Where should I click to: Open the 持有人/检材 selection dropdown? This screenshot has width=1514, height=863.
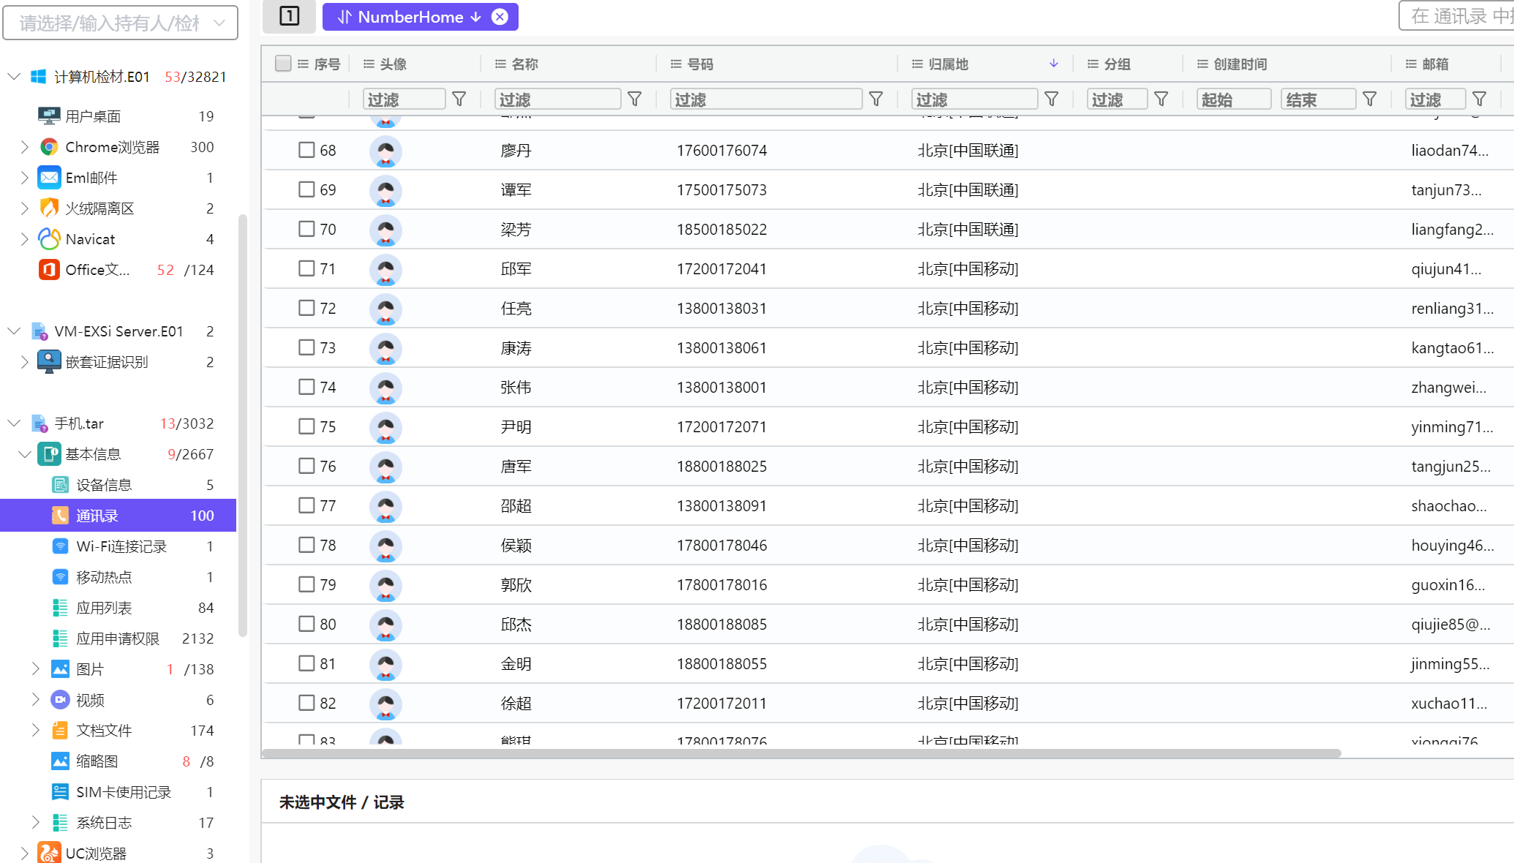121,23
